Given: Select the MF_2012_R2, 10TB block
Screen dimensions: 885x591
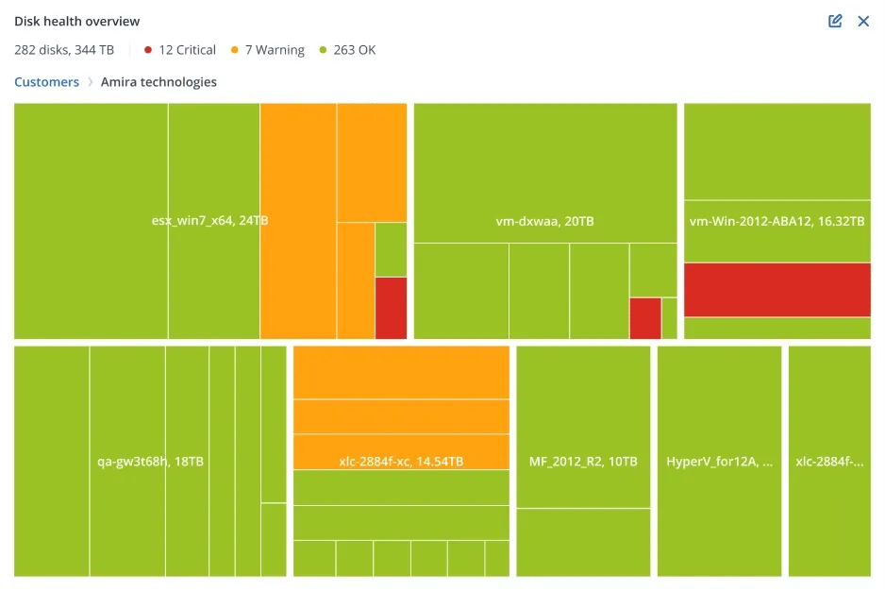Looking at the screenshot, I should (x=583, y=462).
